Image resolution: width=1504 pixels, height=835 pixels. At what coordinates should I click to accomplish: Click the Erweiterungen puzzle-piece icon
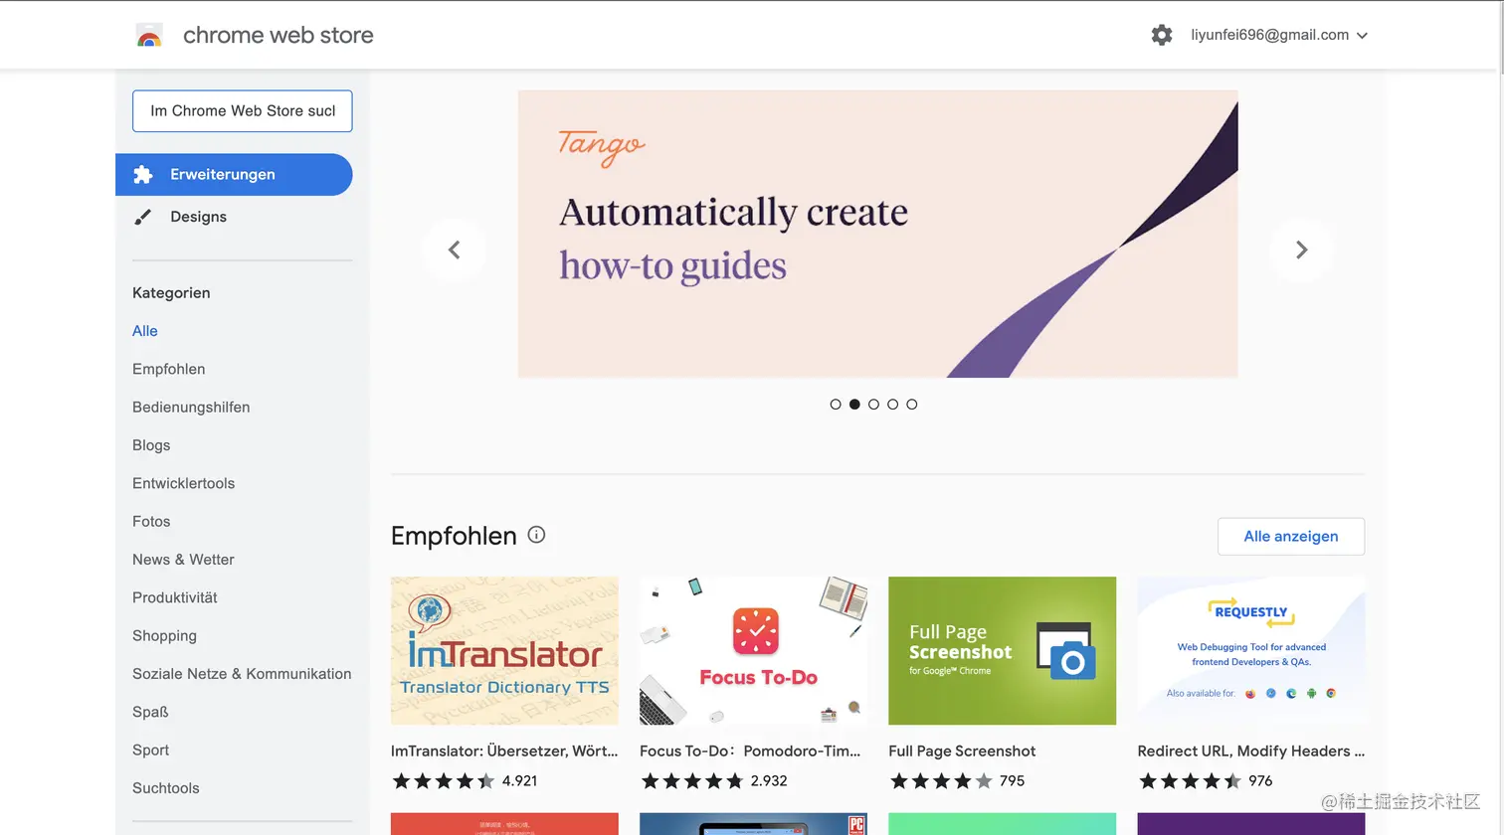[143, 175]
